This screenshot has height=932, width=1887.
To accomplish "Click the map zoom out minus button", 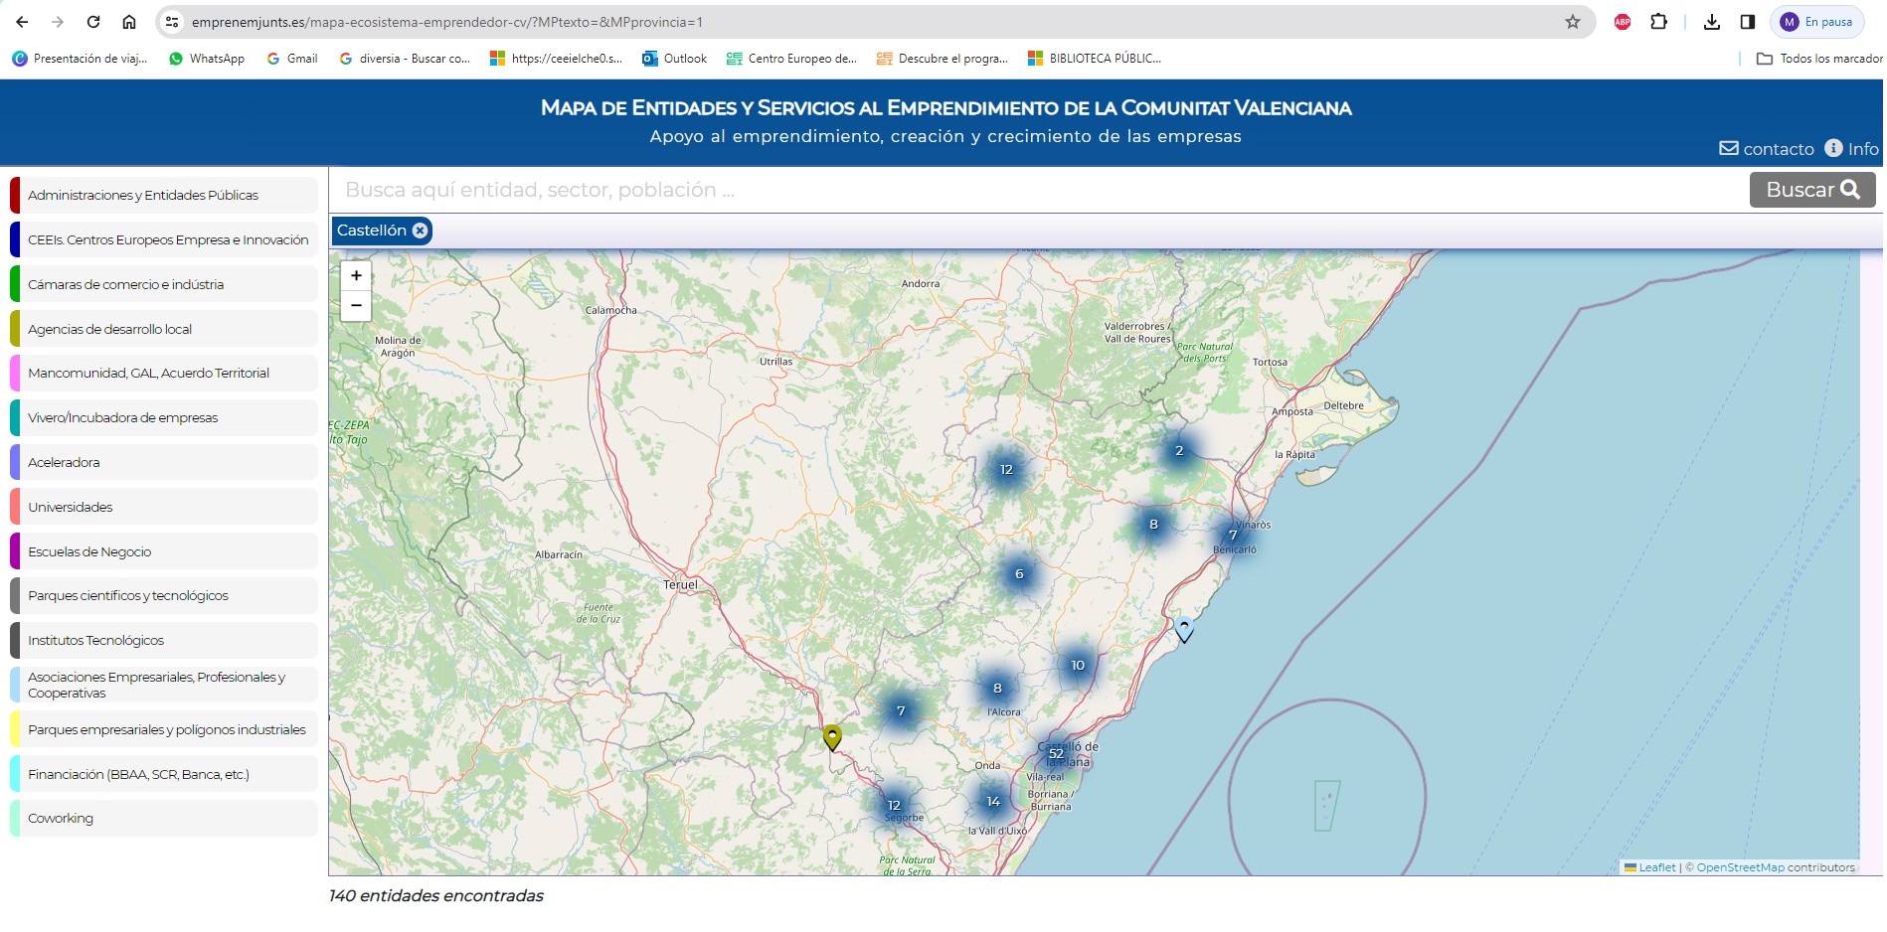I will point(356,306).
